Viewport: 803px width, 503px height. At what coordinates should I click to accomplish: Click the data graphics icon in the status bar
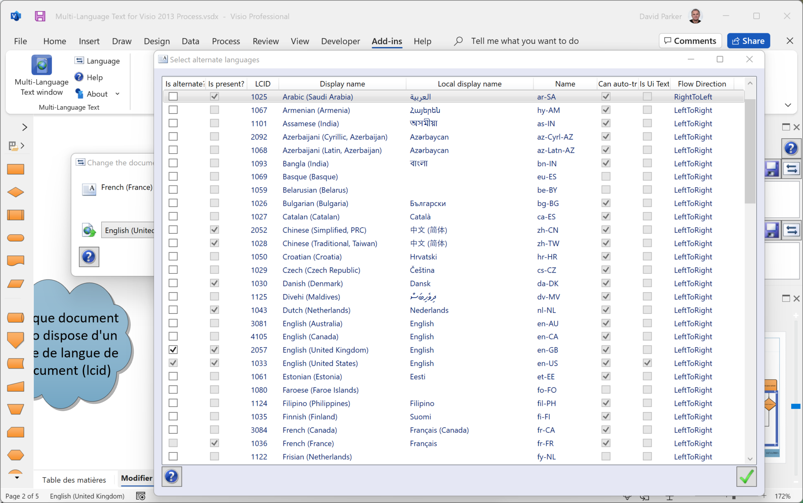[140, 496]
